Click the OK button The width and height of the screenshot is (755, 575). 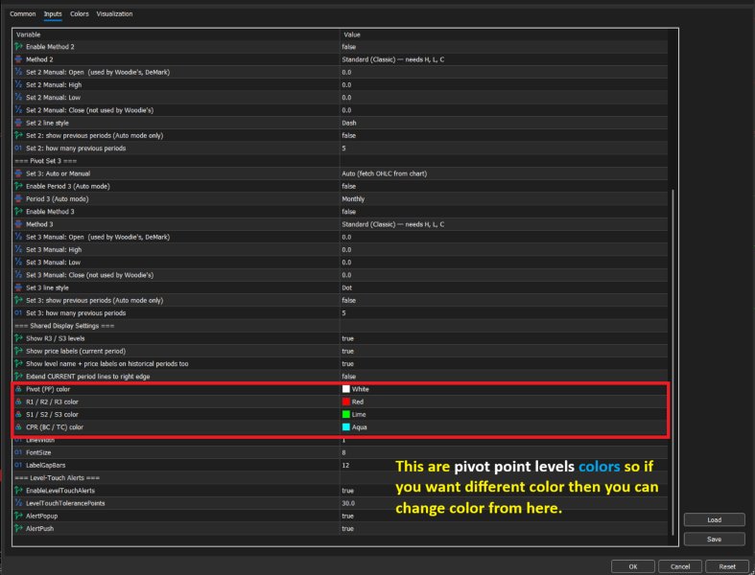tap(633, 566)
